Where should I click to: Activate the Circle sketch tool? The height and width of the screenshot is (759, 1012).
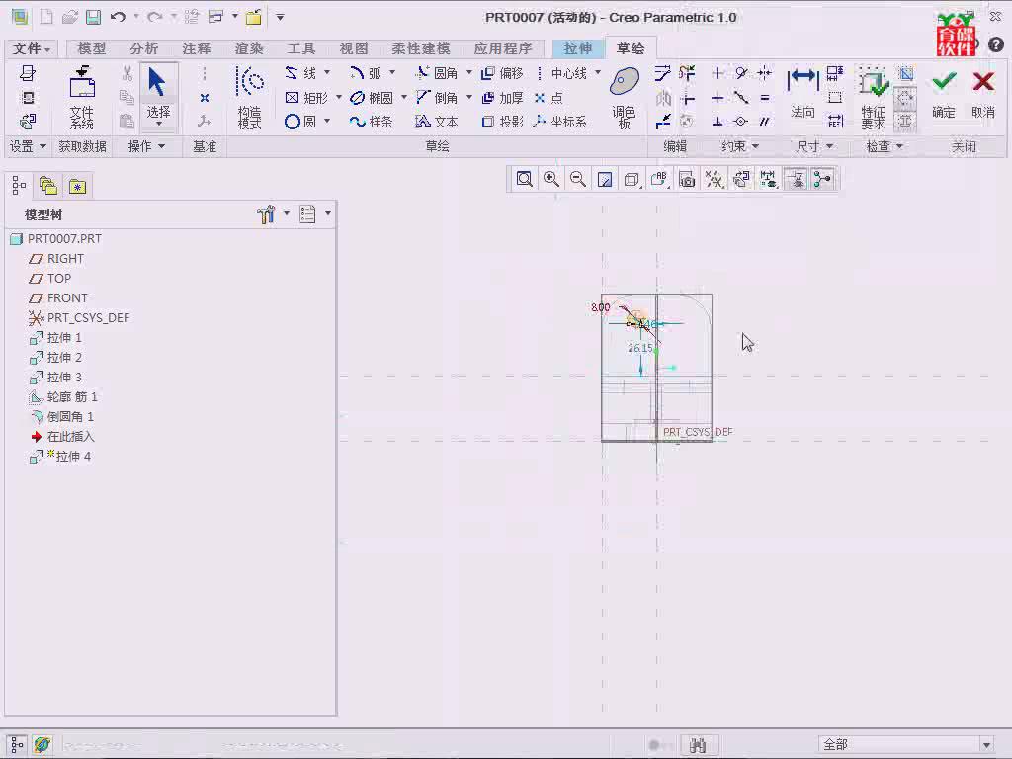point(300,122)
